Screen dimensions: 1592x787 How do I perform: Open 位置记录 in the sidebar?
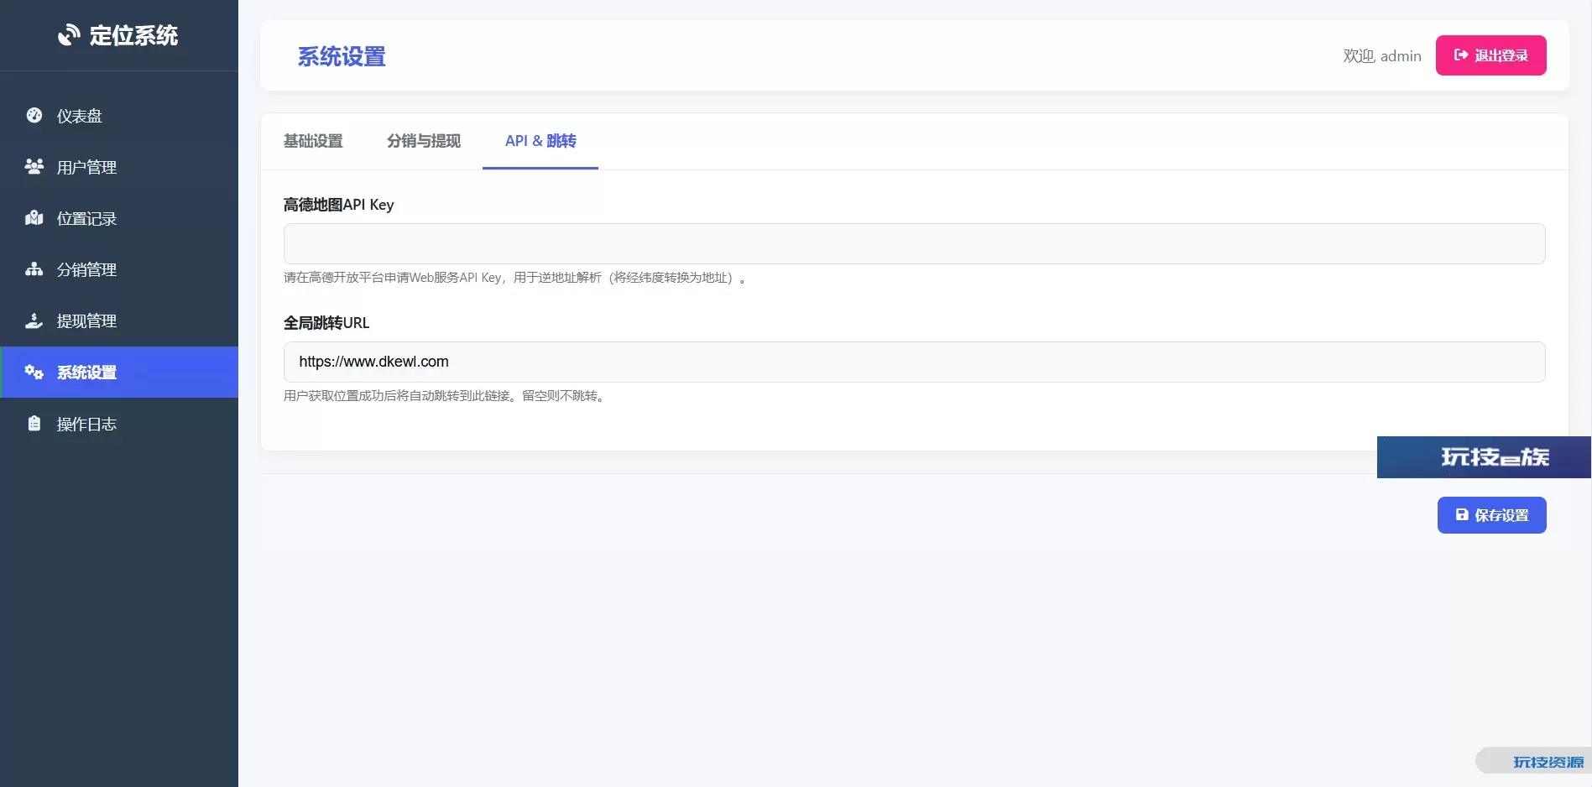(86, 218)
